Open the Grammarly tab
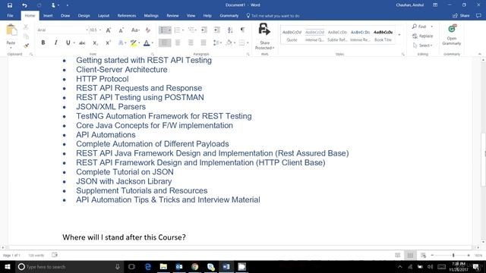The height and width of the screenshot is (273, 486). [229, 15]
